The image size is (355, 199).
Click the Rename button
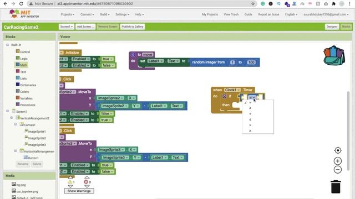point(23,164)
